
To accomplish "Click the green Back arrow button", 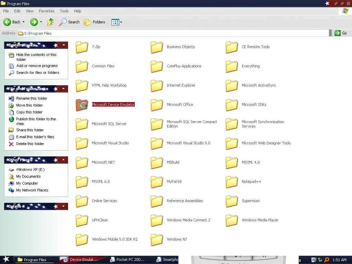I will [x=7, y=22].
